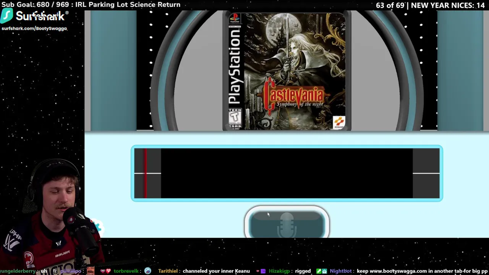This screenshot has height=275, width=489.
Task: Click the PlayStation label on game case
Action: (x=235, y=66)
